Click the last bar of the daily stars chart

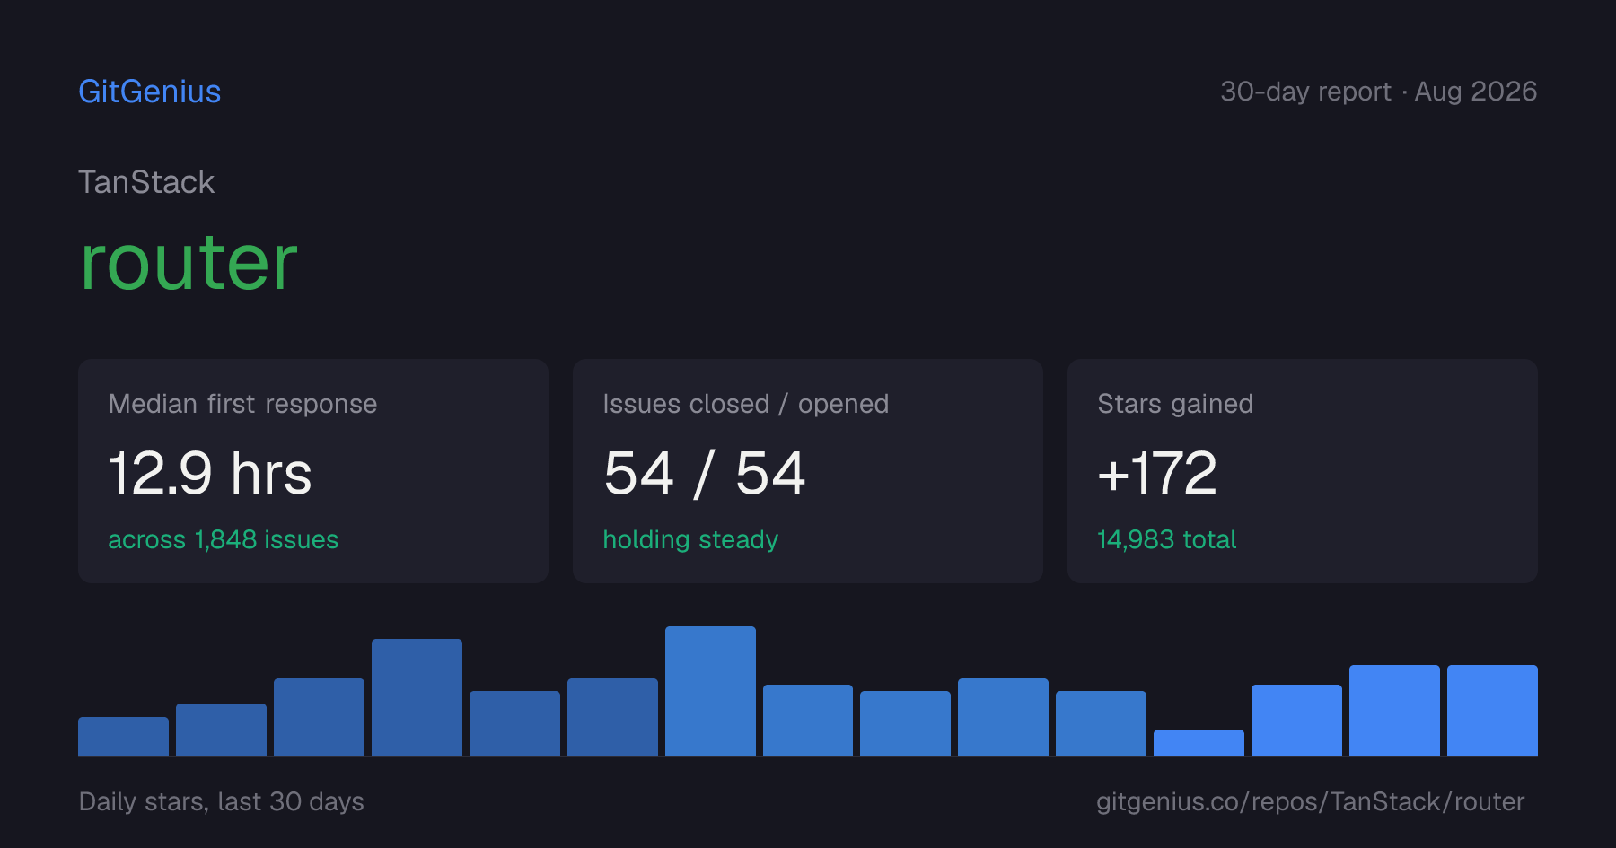[1492, 710]
